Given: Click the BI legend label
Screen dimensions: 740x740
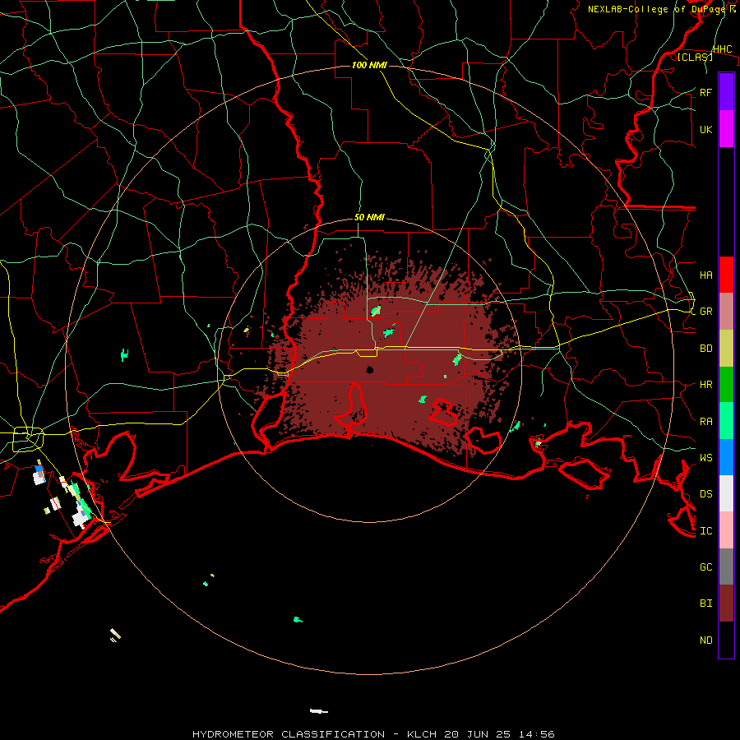Looking at the screenshot, I should click(x=705, y=604).
